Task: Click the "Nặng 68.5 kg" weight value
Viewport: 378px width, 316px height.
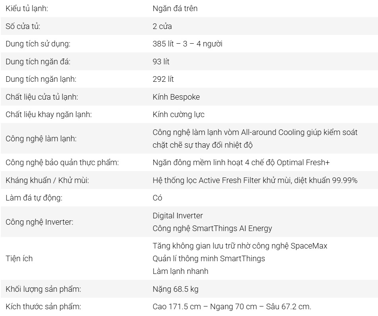Action: (175, 289)
